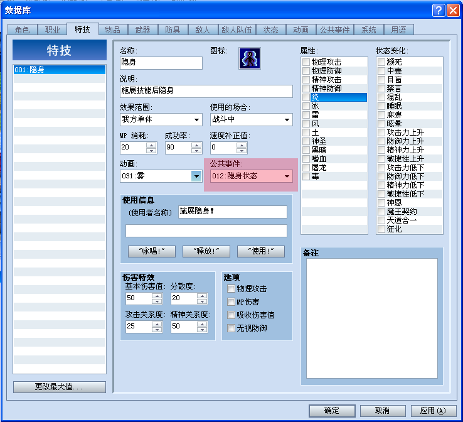Click the 名称 input field
Image resolution: width=463 pixels, height=422 pixels.
(161, 63)
